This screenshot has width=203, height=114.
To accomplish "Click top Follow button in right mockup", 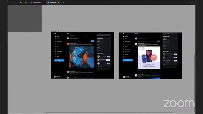I will click(x=175, y=54).
